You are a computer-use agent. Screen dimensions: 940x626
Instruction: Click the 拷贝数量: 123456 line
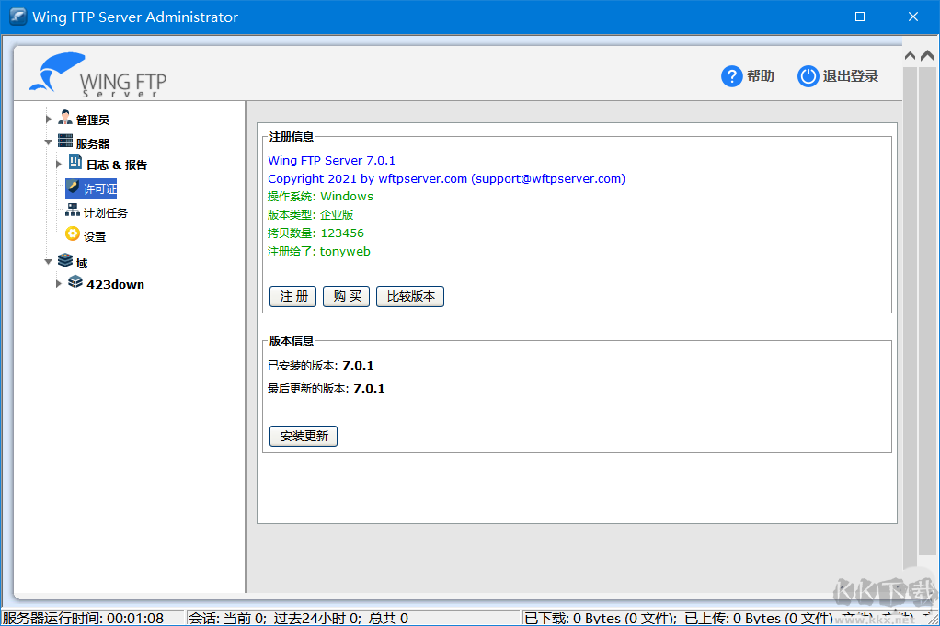coord(315,233)
